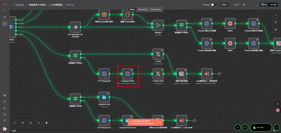Switch to the Executions tab
Screen dimensions: 281x133
(x=143, y=10)
